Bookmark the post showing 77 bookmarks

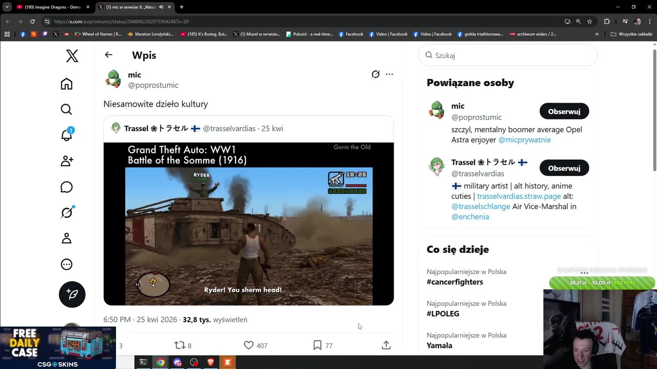[323, 345]
